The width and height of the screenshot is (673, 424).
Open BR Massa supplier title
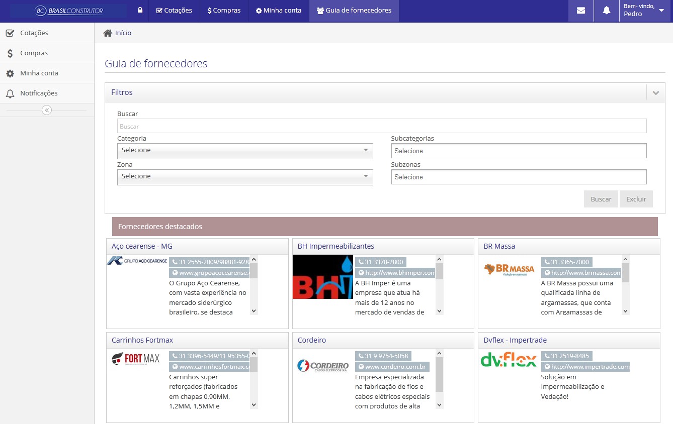point(499,246)
